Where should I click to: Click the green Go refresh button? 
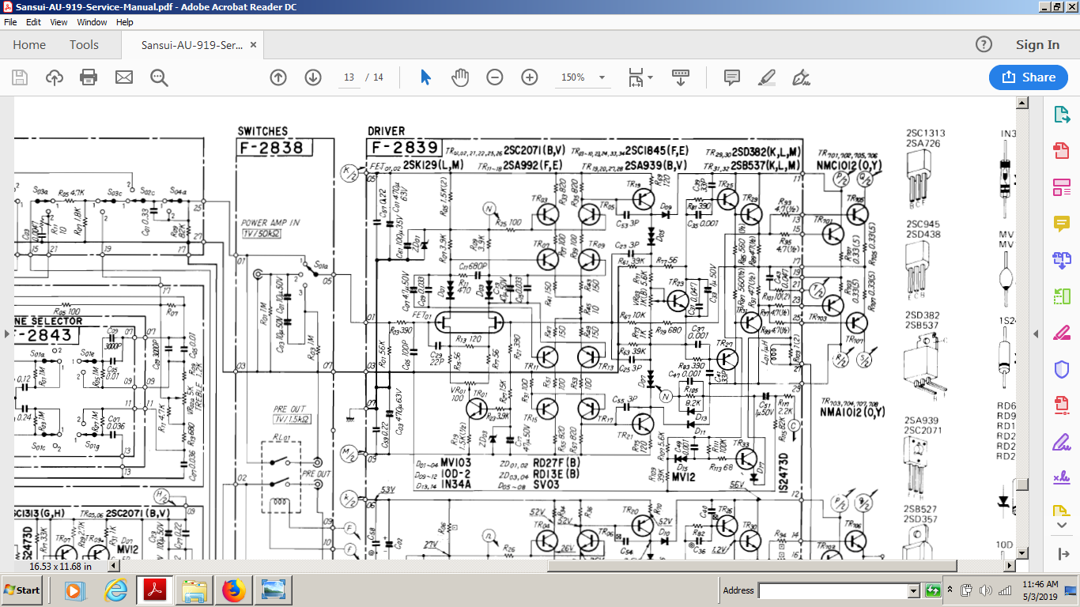[933, 590]
